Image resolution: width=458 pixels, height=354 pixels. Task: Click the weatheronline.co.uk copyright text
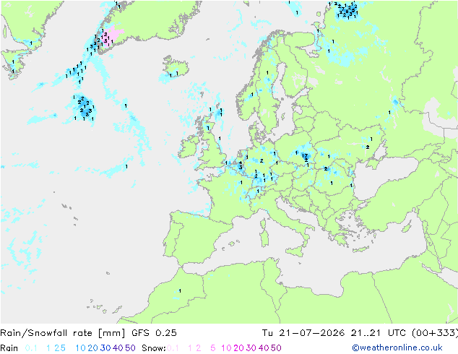pos(397,347)
